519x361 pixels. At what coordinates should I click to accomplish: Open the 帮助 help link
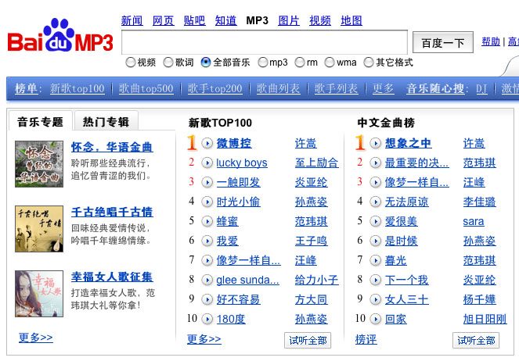pyautogui.click(x=491, y=41)
